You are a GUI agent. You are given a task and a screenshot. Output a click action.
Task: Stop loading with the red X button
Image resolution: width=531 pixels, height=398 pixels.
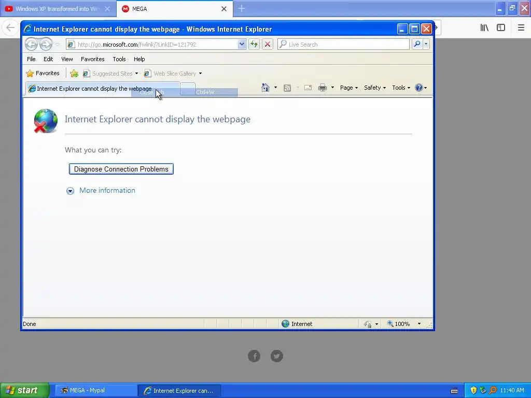point(267,45)
